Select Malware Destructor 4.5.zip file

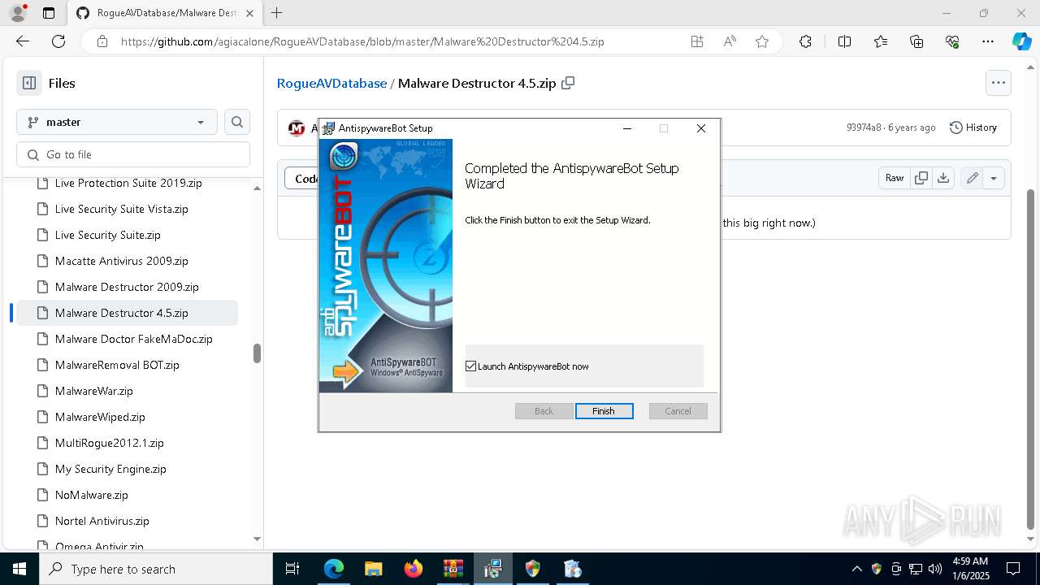click(x=128, y=313)
